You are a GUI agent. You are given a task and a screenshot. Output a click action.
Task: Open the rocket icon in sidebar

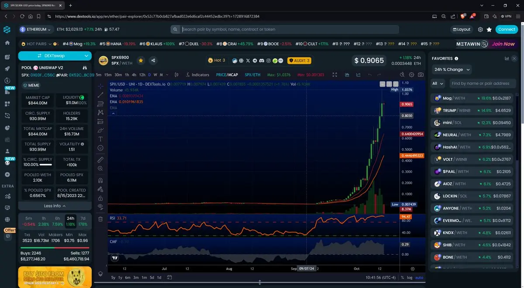click(x=7, y=69)
